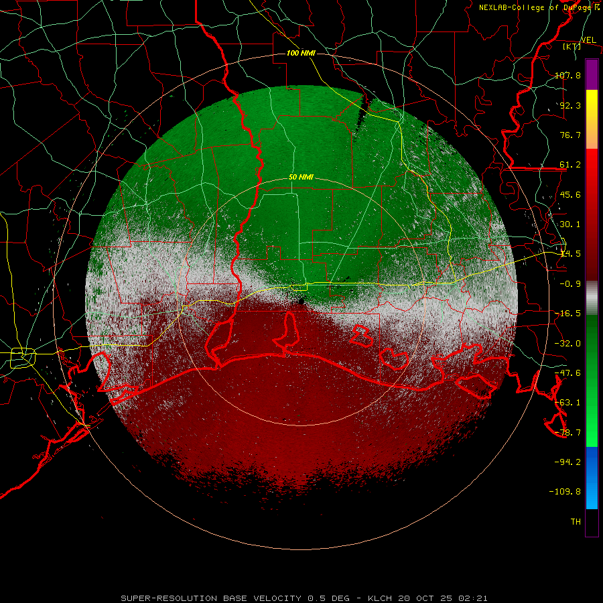Click the -32.0 scale value
This screenshot has width=603, height=603.
(x=567, y=344)
